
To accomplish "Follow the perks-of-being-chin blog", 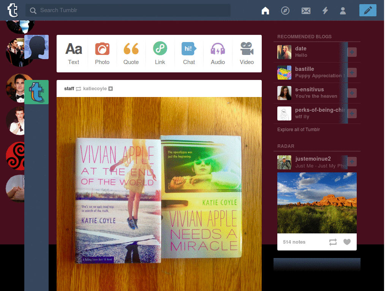I will [x=352, y=114].
